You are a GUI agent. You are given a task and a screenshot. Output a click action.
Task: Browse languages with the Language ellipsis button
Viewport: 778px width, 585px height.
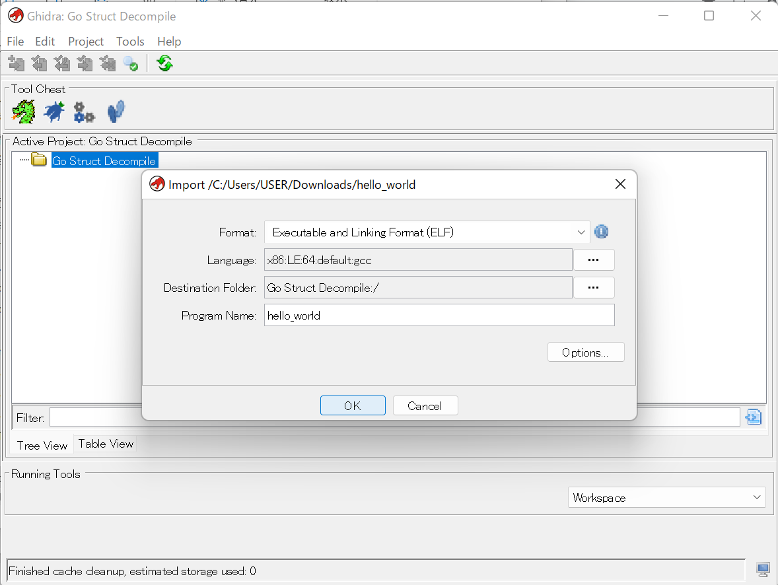coord(593,259)
